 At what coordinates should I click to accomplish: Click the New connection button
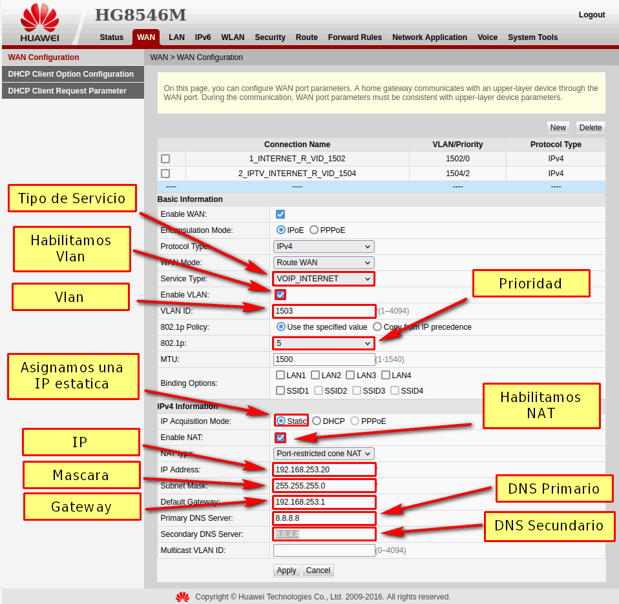[558, 128]
